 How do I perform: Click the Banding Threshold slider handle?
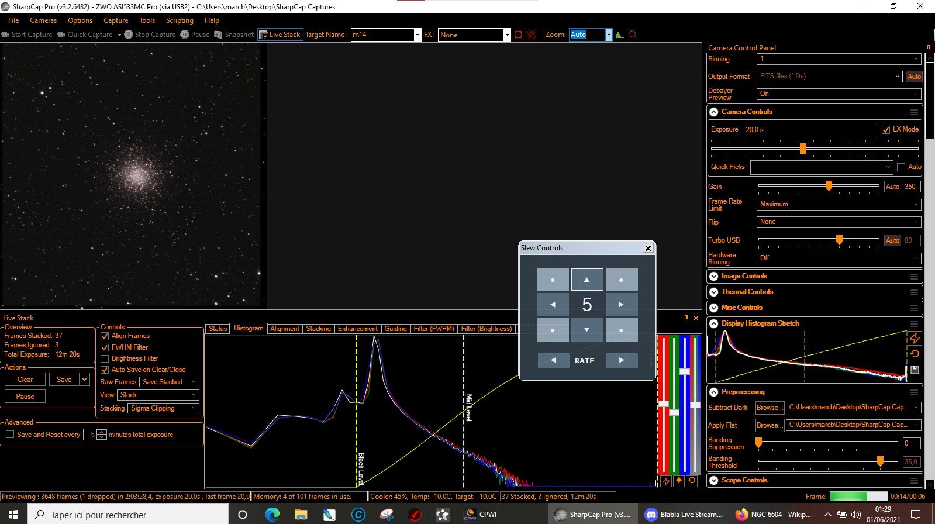point(880,461)
